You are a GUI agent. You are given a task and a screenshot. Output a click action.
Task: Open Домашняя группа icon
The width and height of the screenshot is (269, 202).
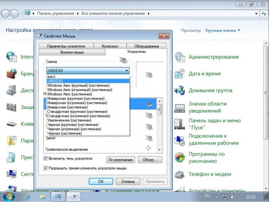click(x=180, y=90)
